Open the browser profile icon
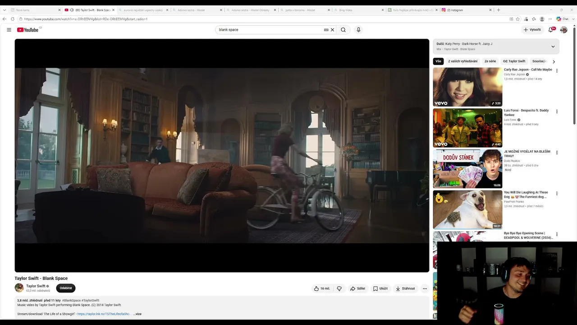This screenshot has width=577, height=325. pyautogui.click(x=542, y=19)
